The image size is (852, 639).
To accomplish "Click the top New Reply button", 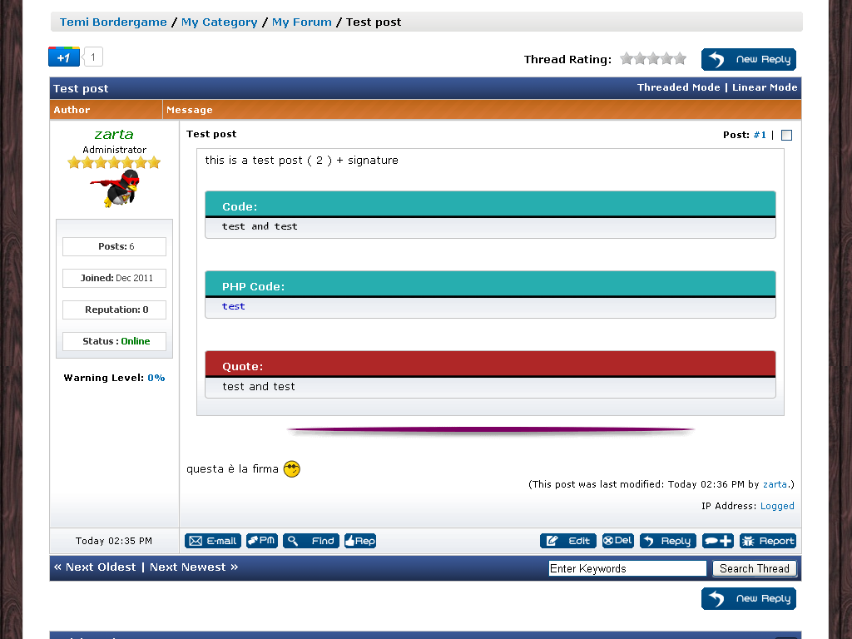I will [x=749, y=59].
